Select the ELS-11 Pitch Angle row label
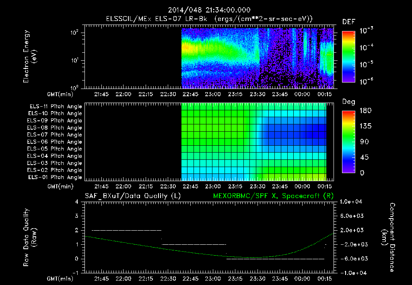 click(x=56, y=107)
